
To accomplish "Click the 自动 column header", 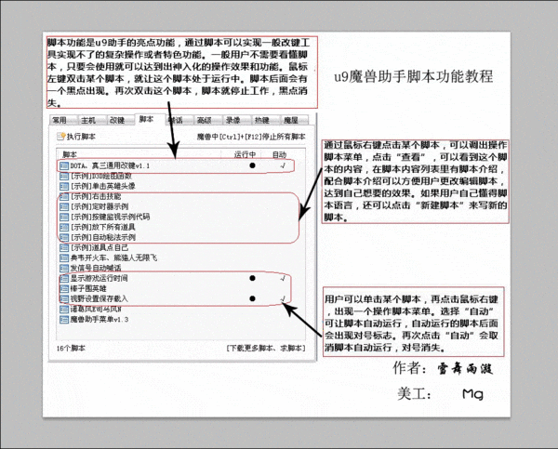I will (279, 154).
